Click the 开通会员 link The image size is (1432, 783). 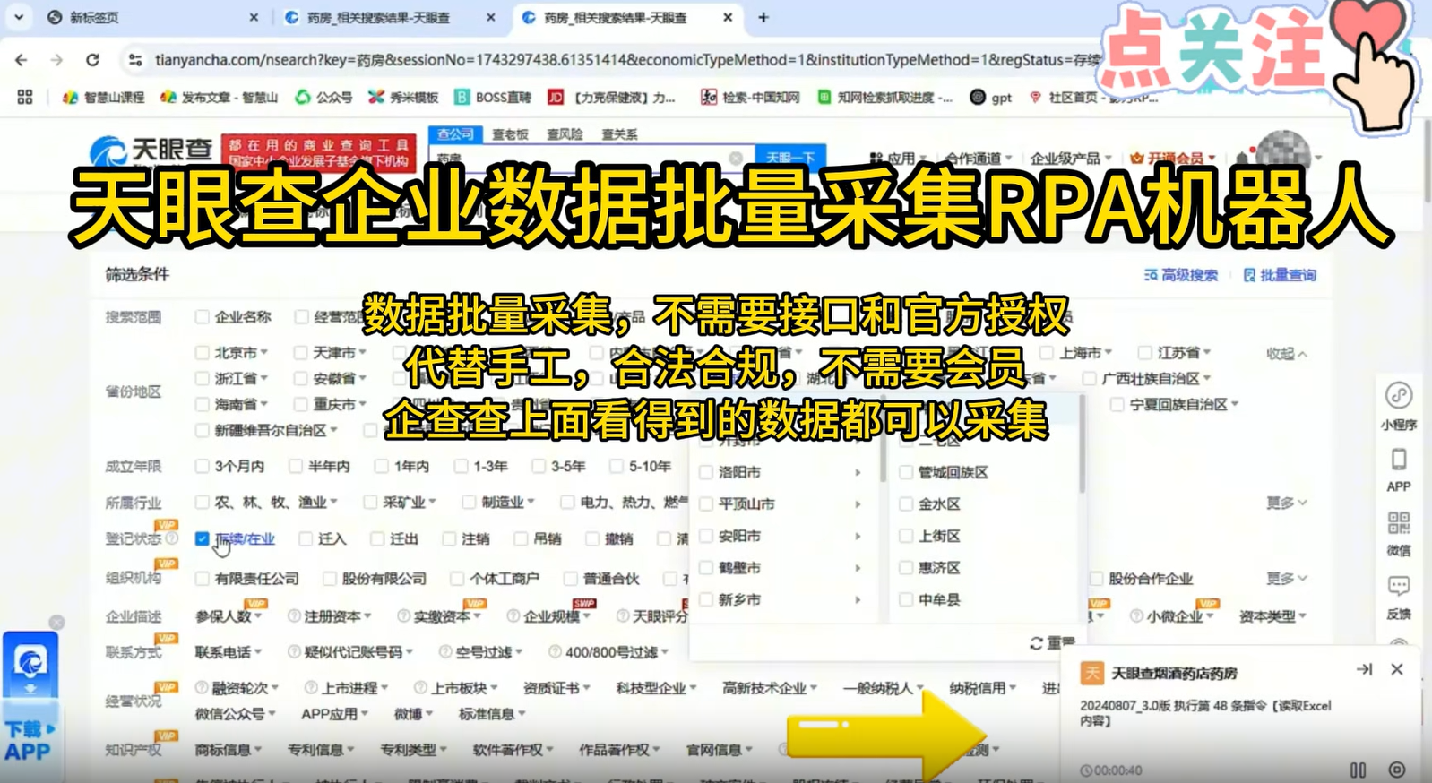pyautogui.click(x=1172, y=158)
